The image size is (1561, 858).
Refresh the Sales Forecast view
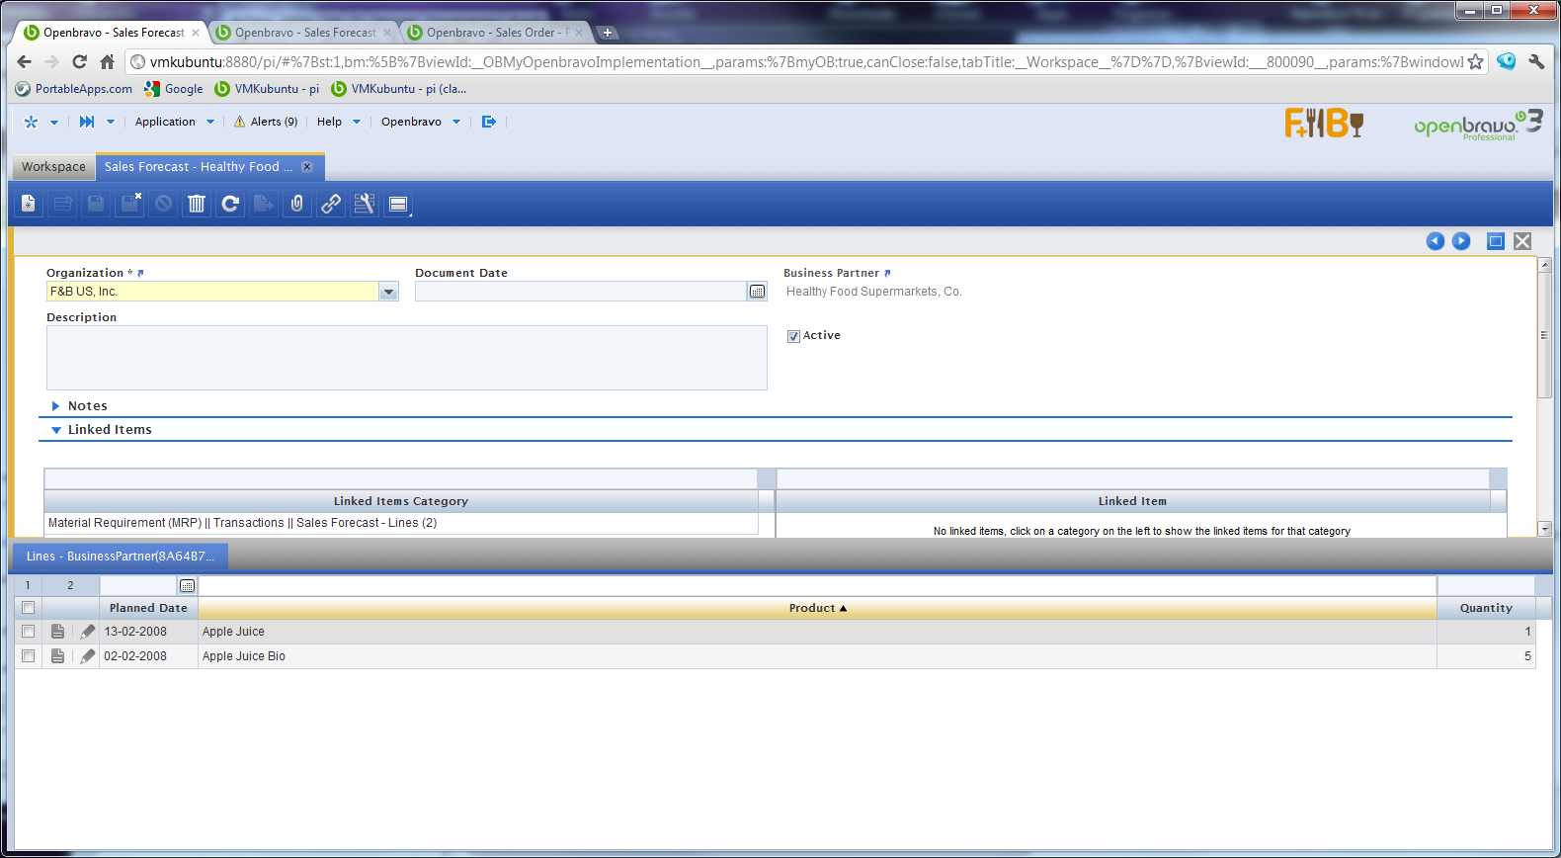pyautogui.click(x=230, y=204)
